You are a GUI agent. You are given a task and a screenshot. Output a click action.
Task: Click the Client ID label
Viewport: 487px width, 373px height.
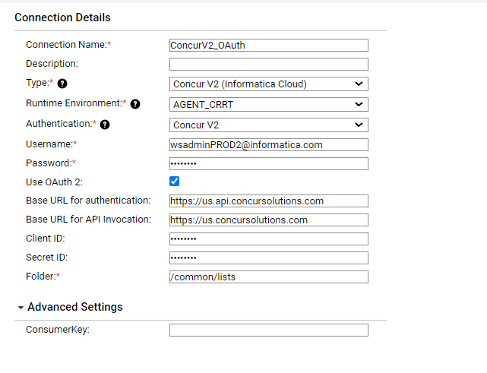46,239
